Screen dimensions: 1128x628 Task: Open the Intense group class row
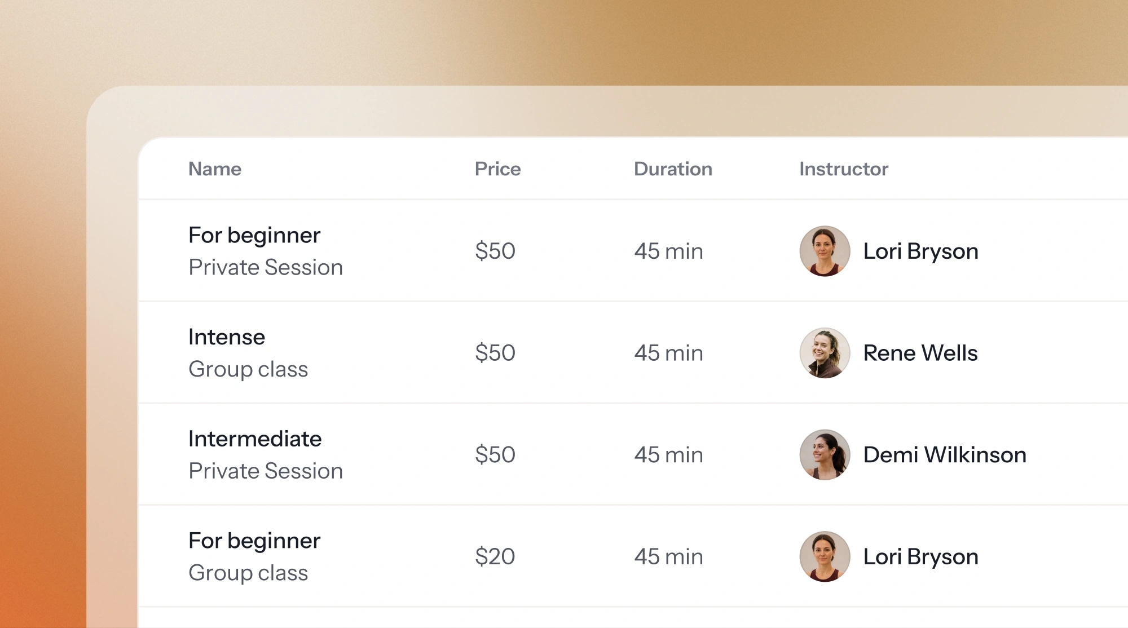click(633, 353)
